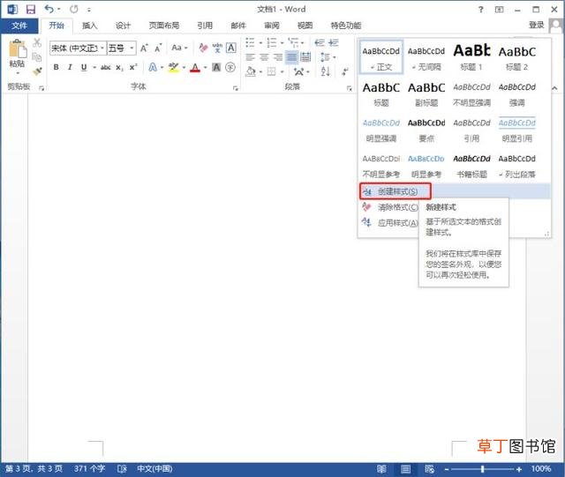Screen dimensions: 565x477
Task: Toggle Character Shading
Action: 216,67
